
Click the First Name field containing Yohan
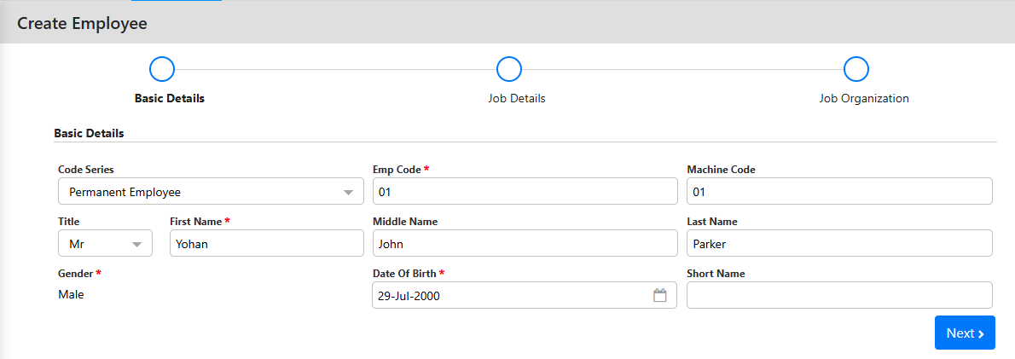click(x=266, y=244)
